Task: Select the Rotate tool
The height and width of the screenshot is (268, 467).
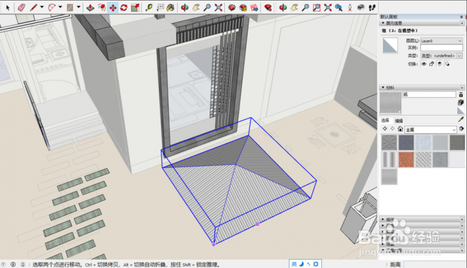Action: click(x=124, y=8)
